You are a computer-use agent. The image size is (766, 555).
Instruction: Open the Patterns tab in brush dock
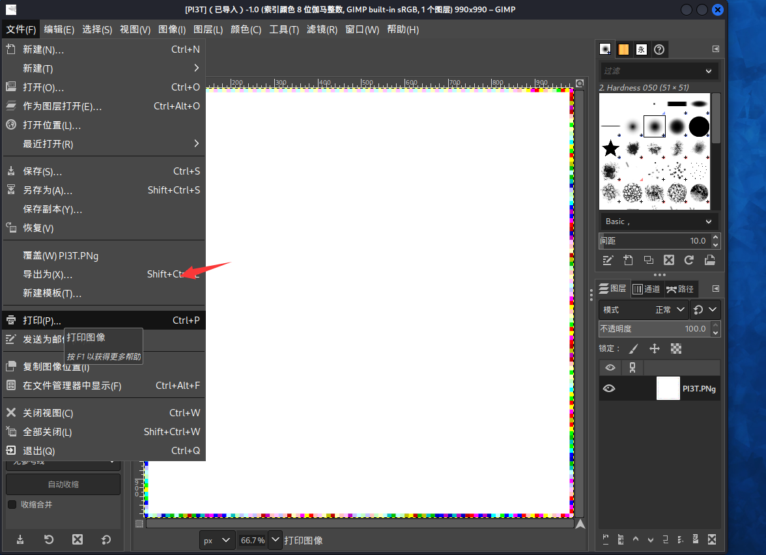(623, 50)
